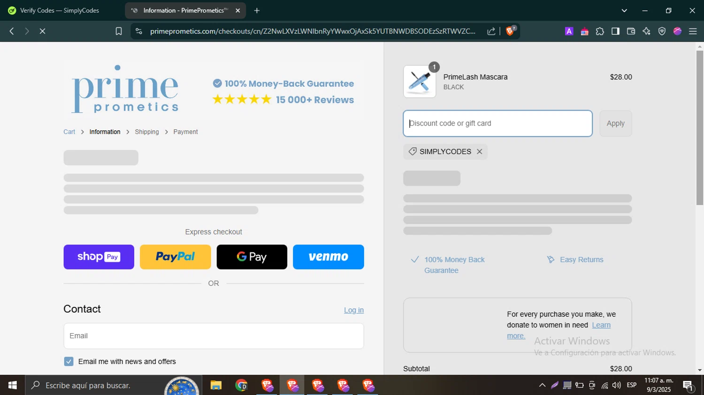Viewport: 704px width, 395px height.
Task: Open the colorful profile avatar icon
Action: 677,31
